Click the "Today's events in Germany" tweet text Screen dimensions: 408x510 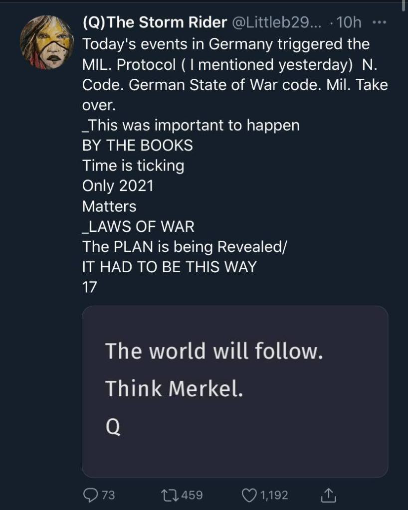(x=225, y=44)
